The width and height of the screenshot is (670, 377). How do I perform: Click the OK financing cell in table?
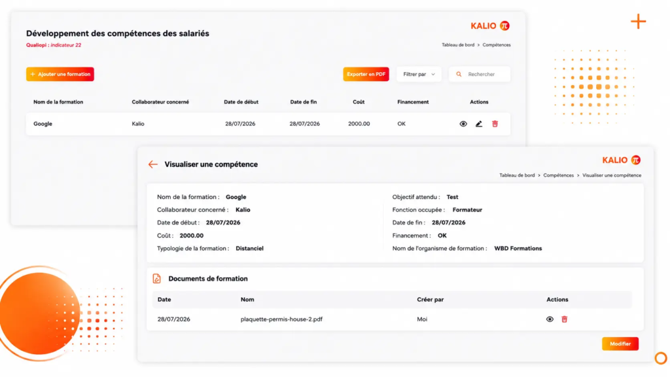[x=401, y=124]
